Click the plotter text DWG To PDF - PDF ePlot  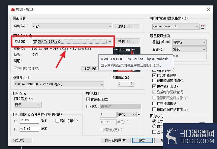coord(62,49)
